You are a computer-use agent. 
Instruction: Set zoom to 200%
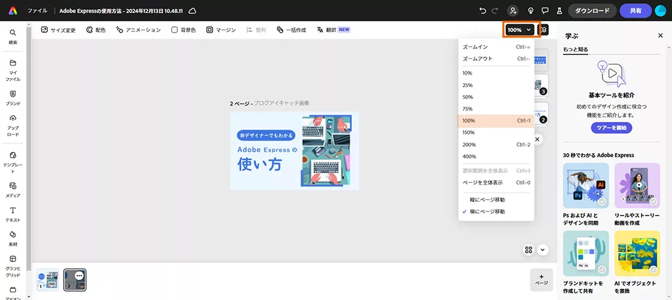point(496,145)
